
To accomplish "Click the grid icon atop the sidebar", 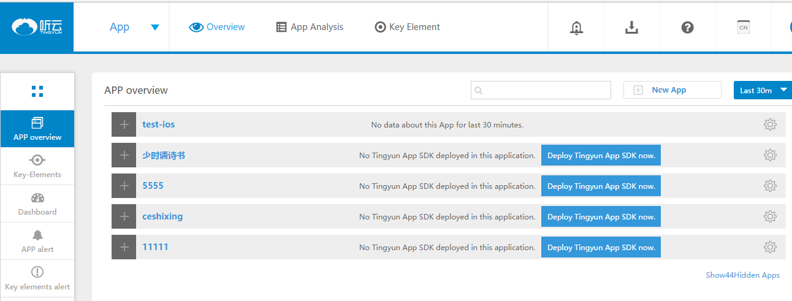I will (x=37, y=91).
